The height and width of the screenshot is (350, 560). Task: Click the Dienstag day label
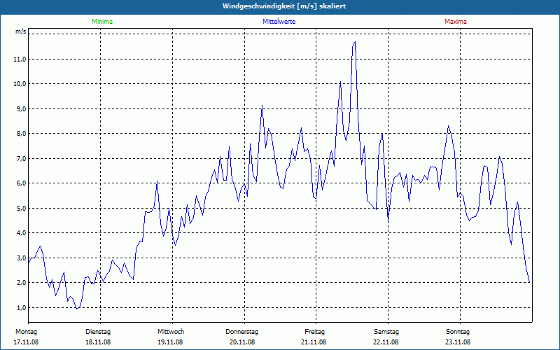(98, 332)
